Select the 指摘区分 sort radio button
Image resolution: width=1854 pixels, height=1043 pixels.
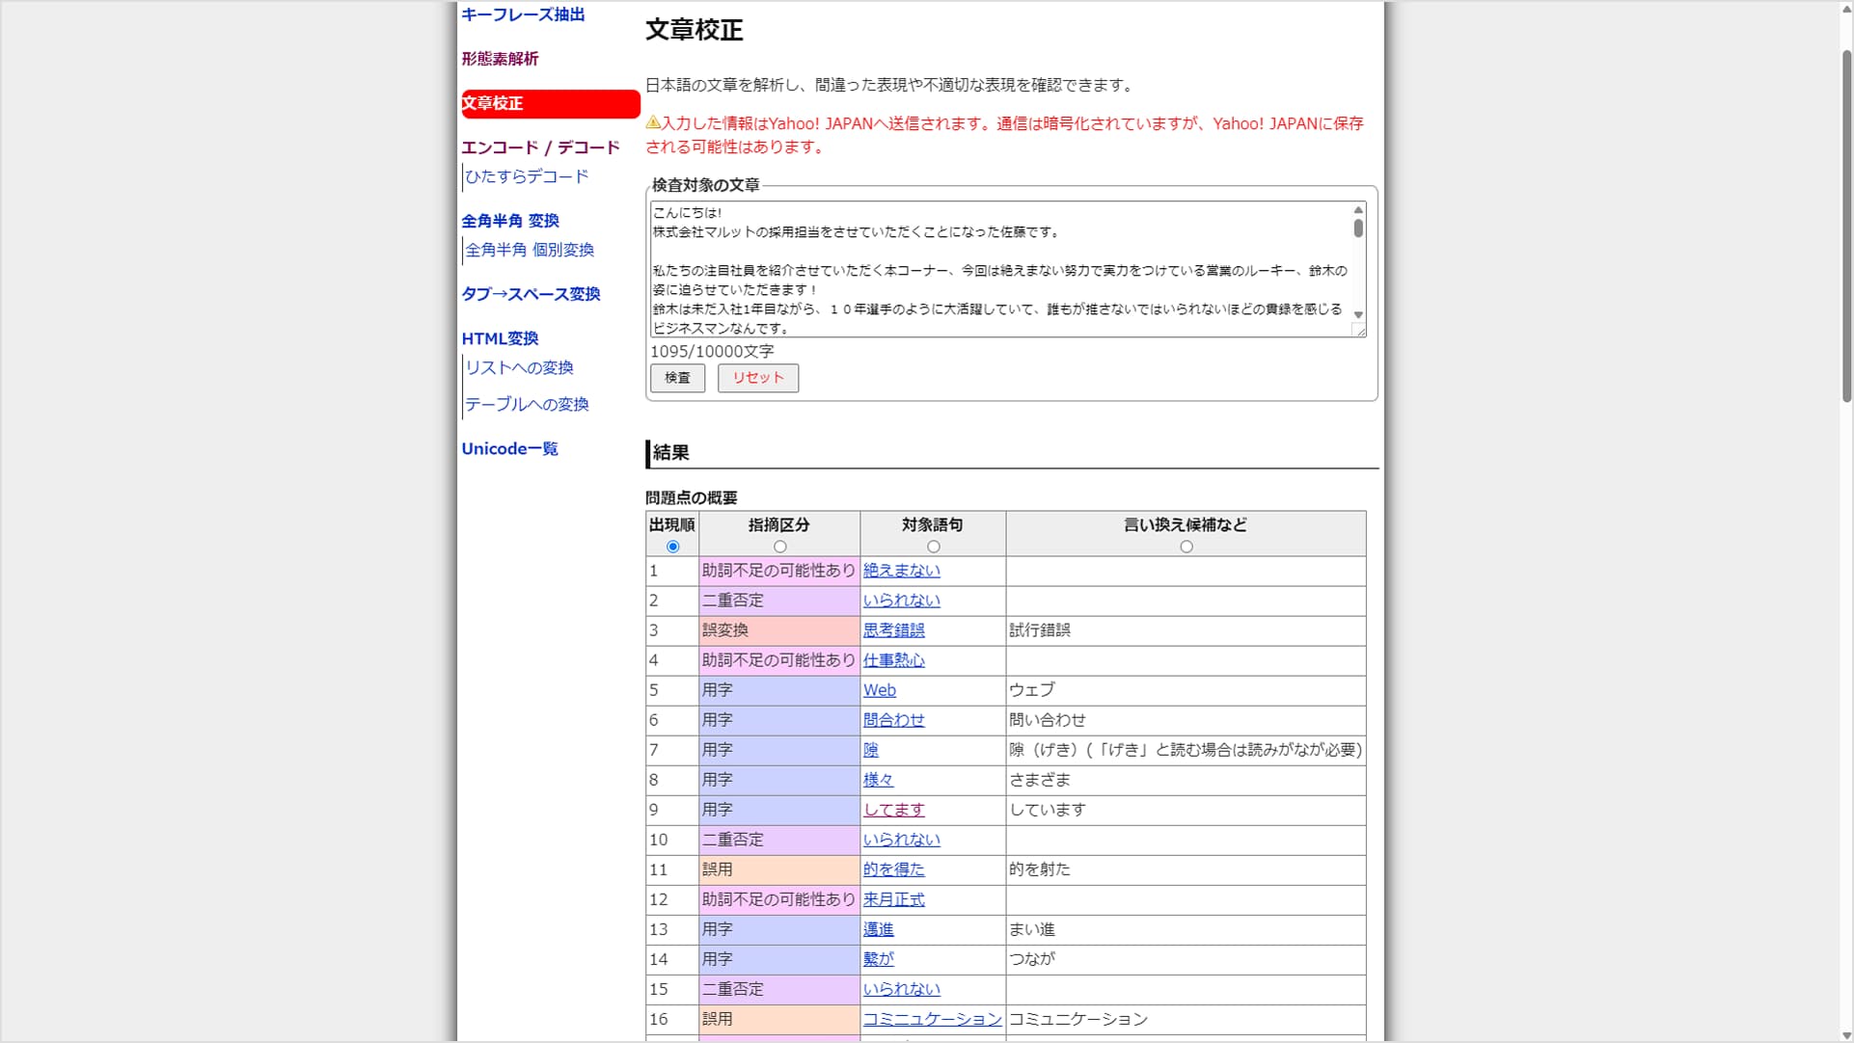click(779, 547)
